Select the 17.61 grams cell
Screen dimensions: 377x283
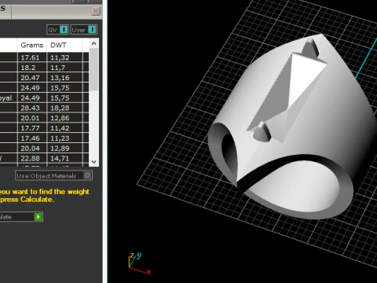point(32,57)
